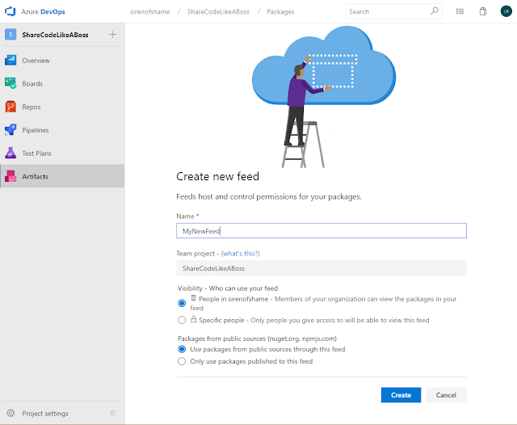The image size is (517, 425).
Task: Collapse the sidebar with double chevron
Action: (113, 413)
